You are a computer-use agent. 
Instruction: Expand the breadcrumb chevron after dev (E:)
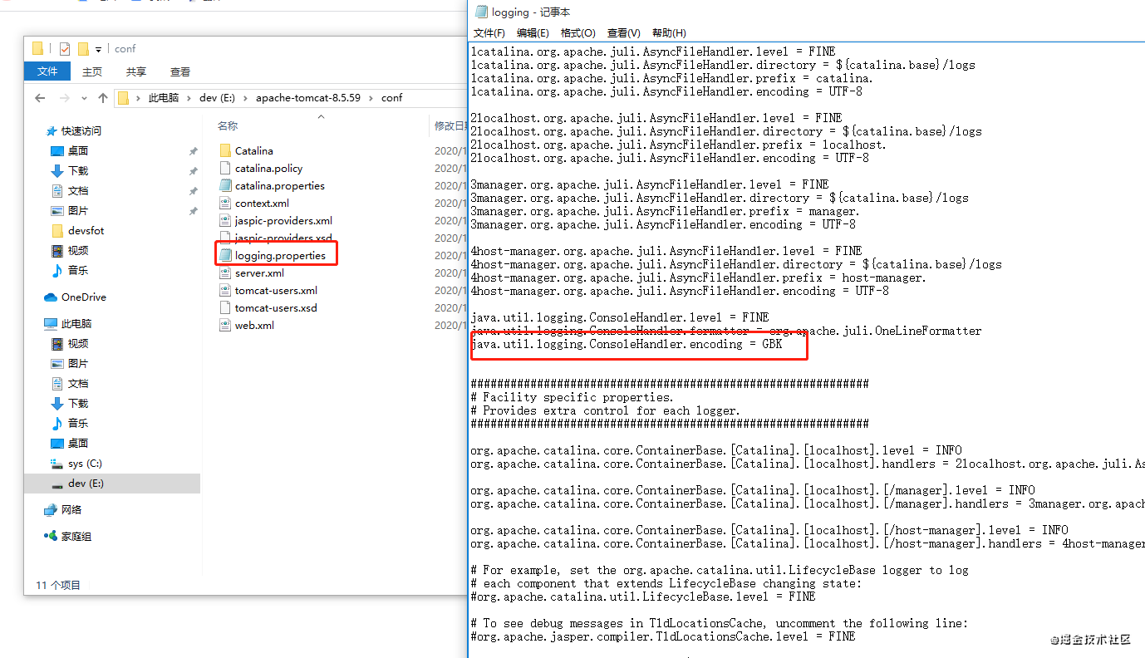pyautogui.click(x=246, y=98)
